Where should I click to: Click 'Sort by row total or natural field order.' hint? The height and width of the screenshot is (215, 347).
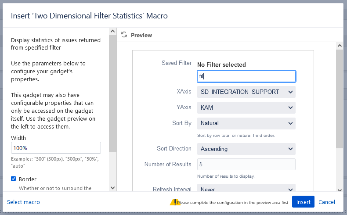[236, 136]
